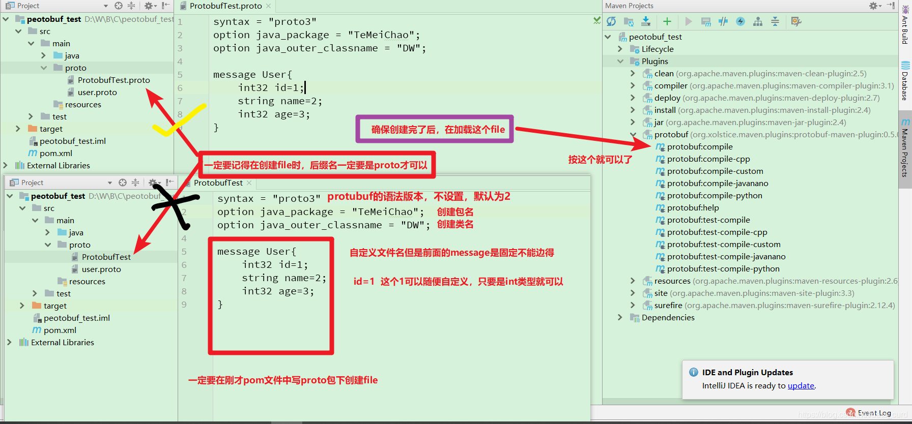The width and height of the screenshot is (912, 424).
Task: Select the protobuf:compile-custom goal
Action: (715, 171)
